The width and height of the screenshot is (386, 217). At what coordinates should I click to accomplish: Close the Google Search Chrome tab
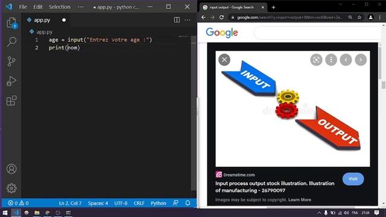pos(263,7)
